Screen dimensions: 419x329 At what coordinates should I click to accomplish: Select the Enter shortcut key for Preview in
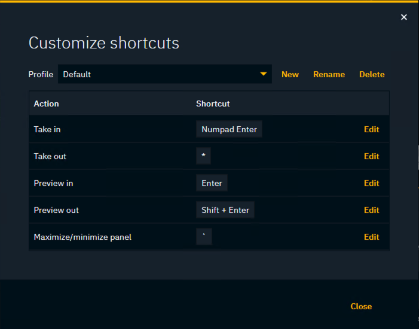click(212, 183)
